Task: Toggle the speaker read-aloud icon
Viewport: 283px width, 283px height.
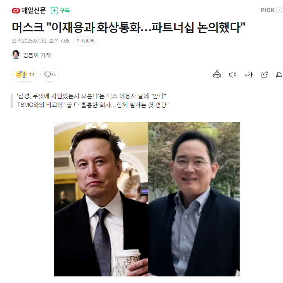Action: [232, 75]
